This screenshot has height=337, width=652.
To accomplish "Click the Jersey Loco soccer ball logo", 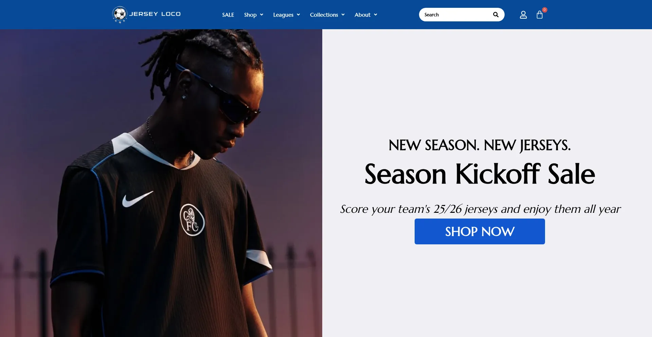I will coord(120,15).
